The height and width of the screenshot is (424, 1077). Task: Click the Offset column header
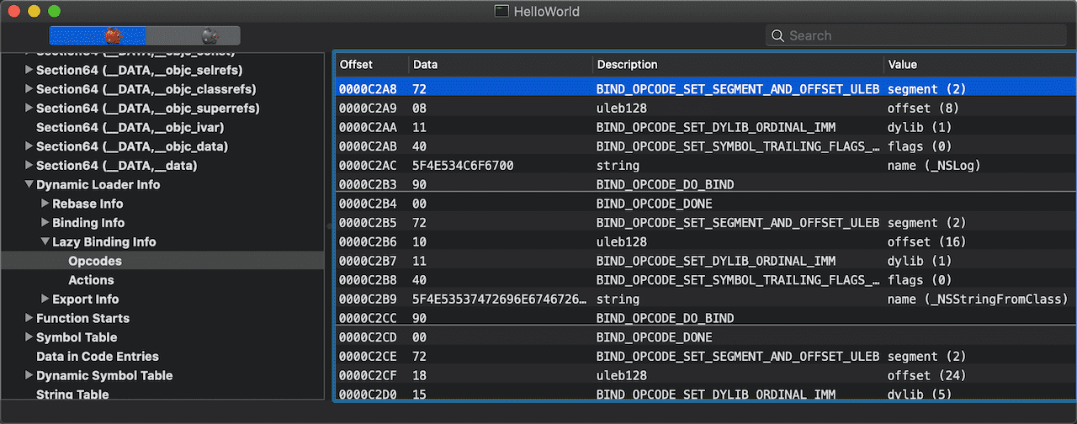click(371, 65)
